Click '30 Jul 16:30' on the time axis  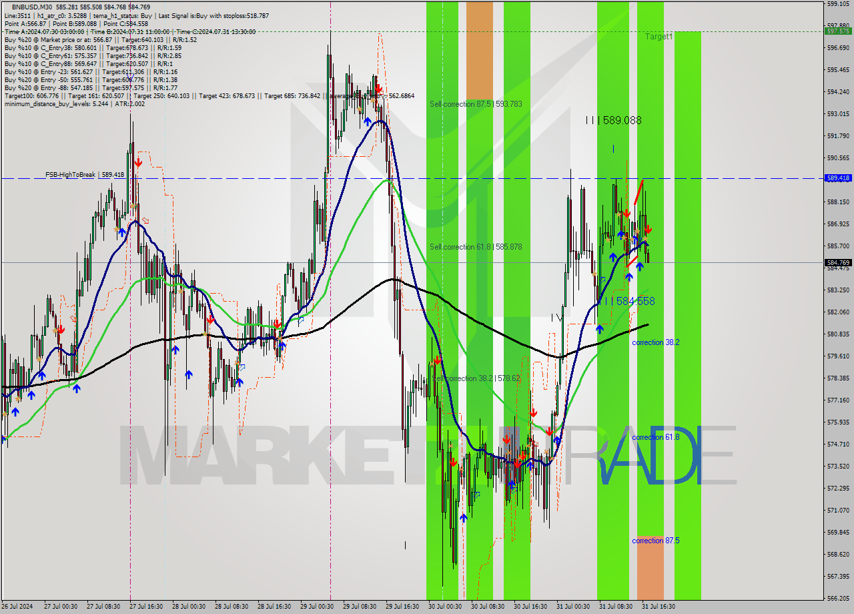point(530,607)
